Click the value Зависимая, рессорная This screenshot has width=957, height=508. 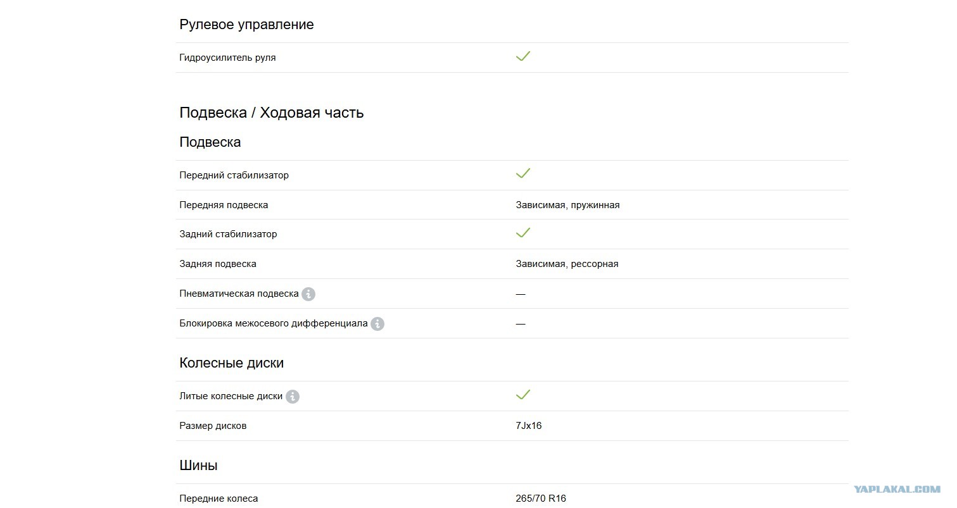pos(567,264)
